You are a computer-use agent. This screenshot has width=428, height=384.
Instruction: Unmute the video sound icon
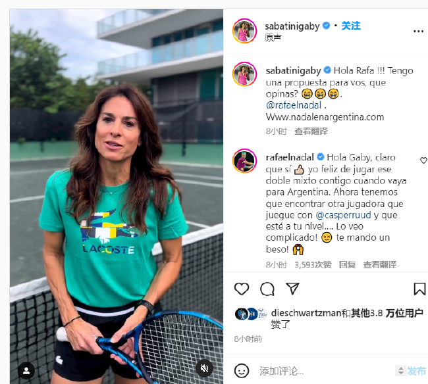(x=204, y=368)
